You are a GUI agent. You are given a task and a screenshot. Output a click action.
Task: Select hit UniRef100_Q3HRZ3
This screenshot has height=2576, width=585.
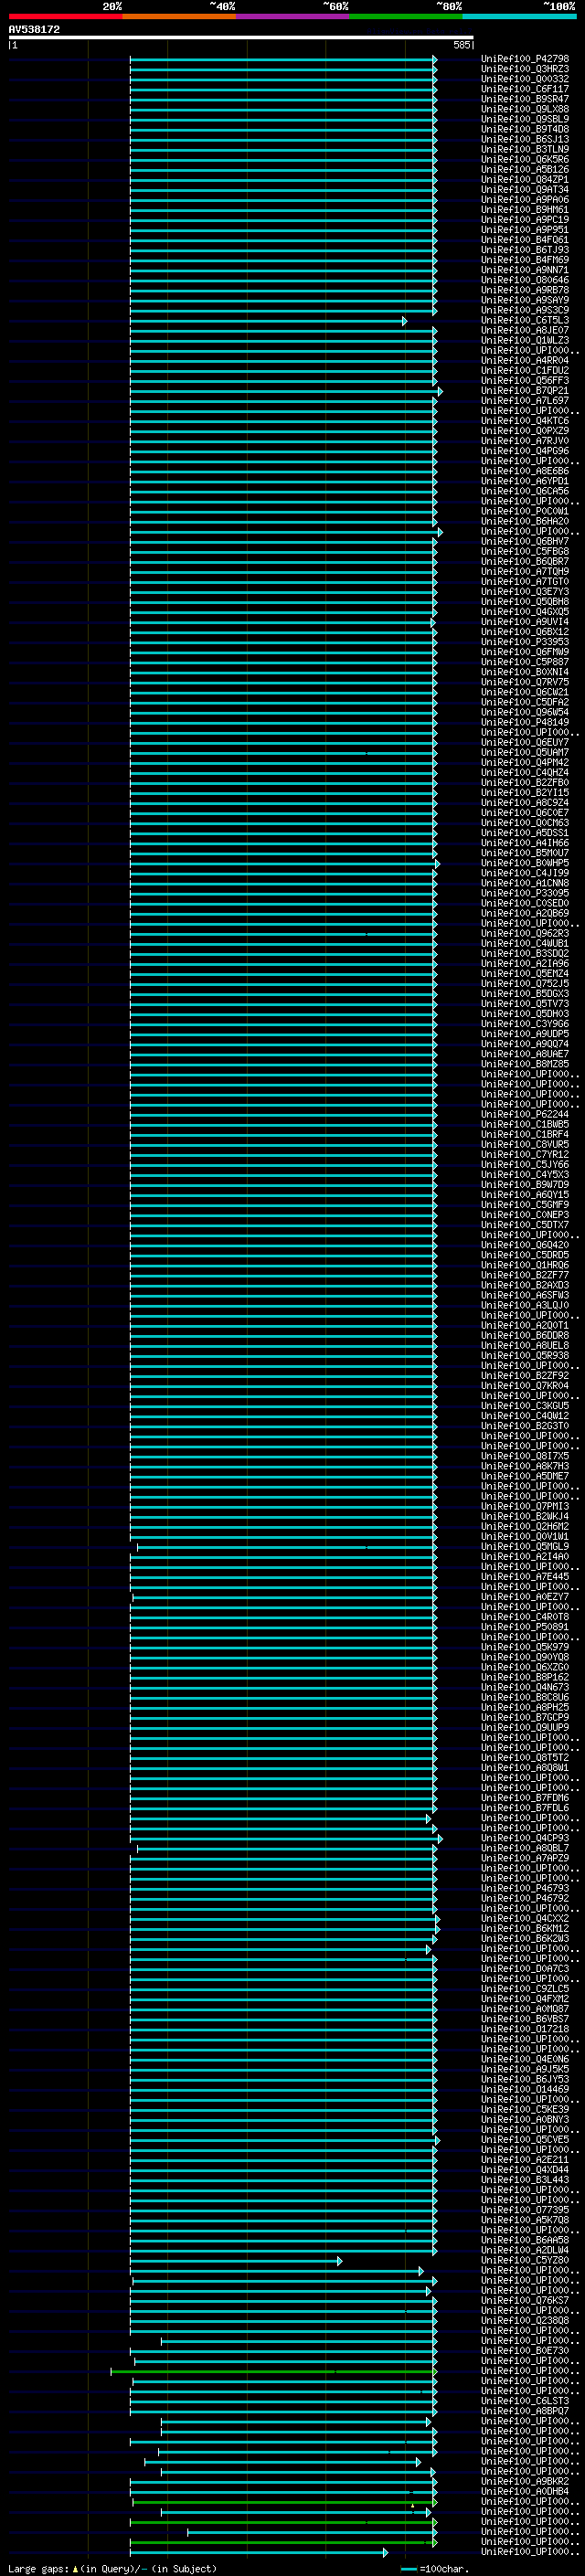coord(525,69)
